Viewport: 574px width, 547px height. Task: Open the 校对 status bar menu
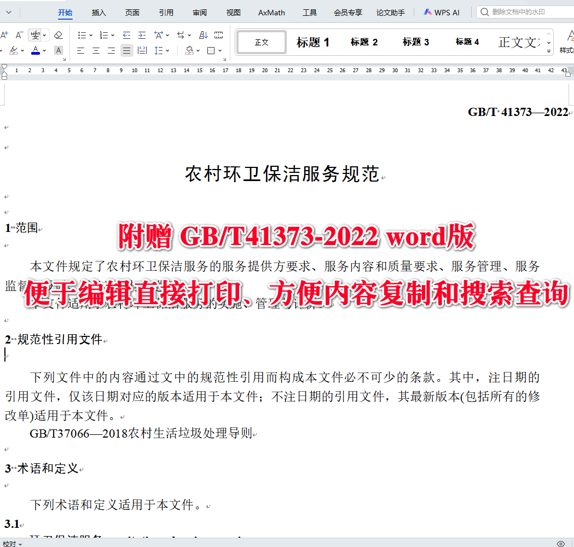tap(13, 544)
